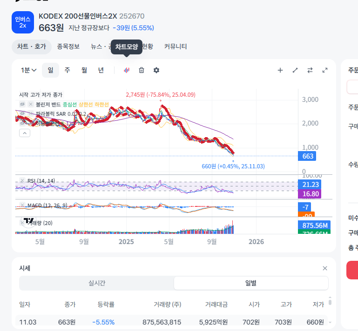Click the MACD (12, 26, 9) label

47,205
